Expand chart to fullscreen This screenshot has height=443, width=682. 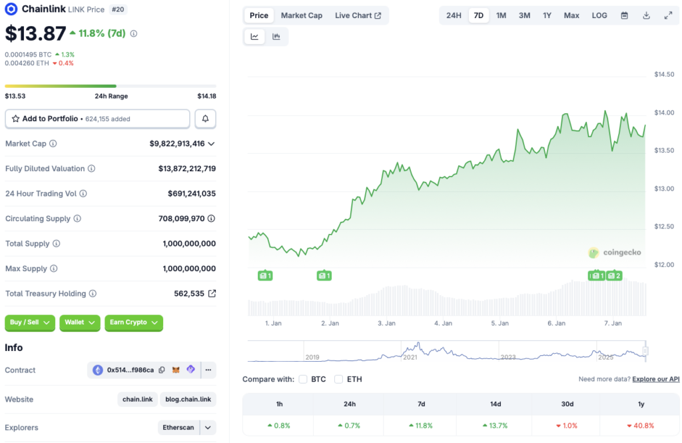668,15
